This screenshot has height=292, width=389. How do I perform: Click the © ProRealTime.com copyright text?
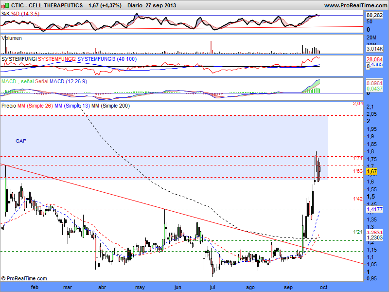pos(24,278)
